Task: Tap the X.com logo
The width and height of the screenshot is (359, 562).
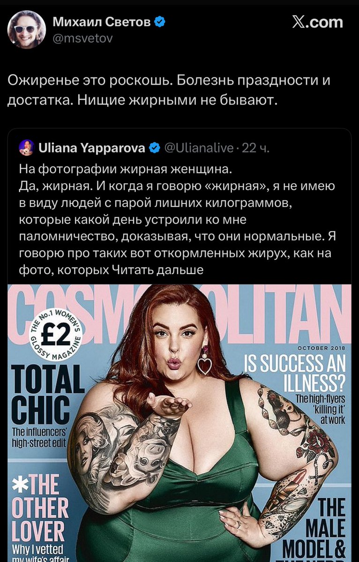Action: click(317, 22)
